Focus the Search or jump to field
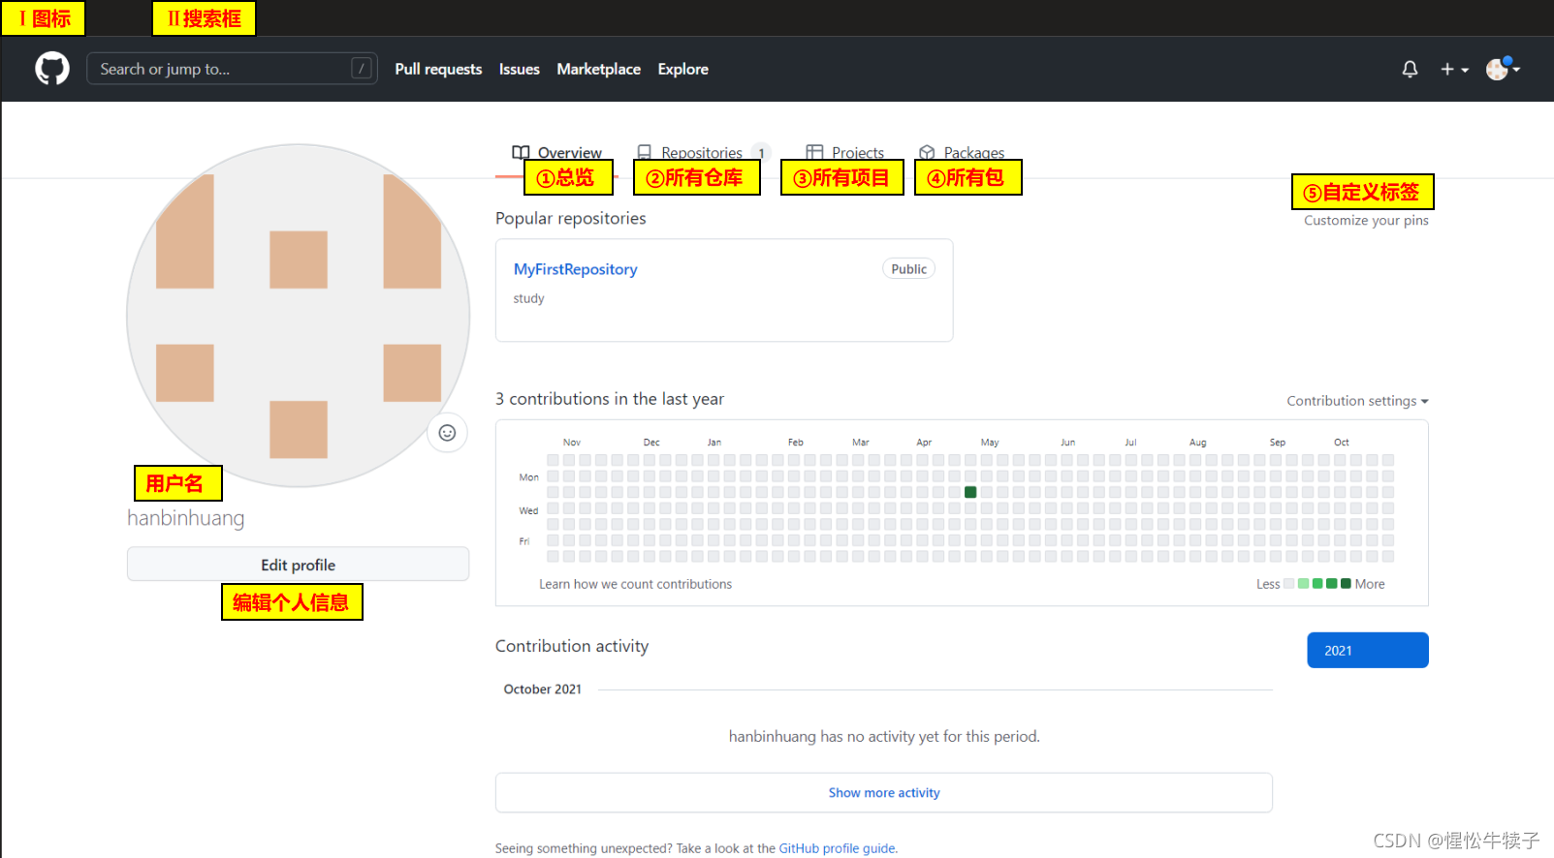 click(232, 69)
